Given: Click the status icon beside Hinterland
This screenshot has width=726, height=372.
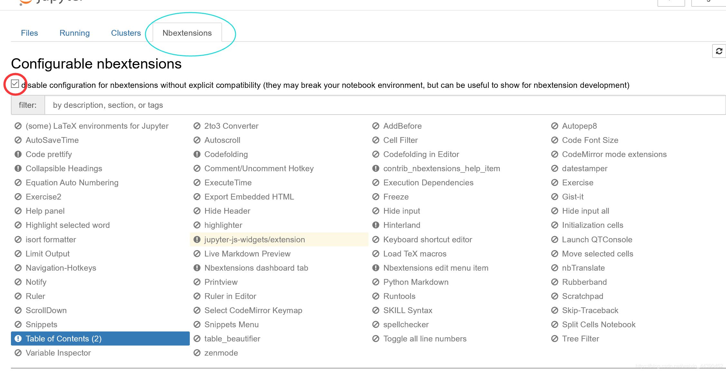Looking at the screenshot, I should click(x=376, y=225).
